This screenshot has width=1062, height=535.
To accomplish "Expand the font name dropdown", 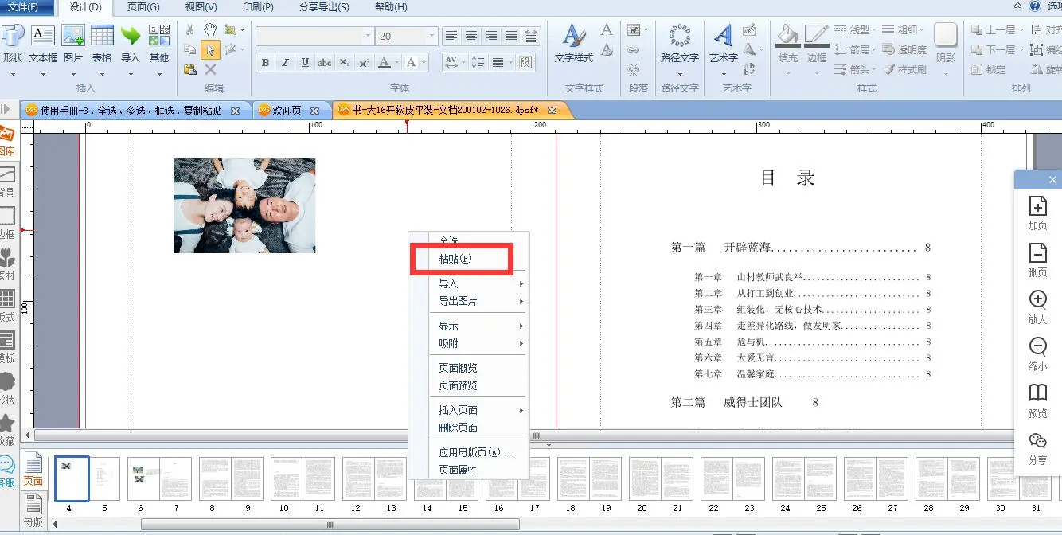I will point(368,36).
